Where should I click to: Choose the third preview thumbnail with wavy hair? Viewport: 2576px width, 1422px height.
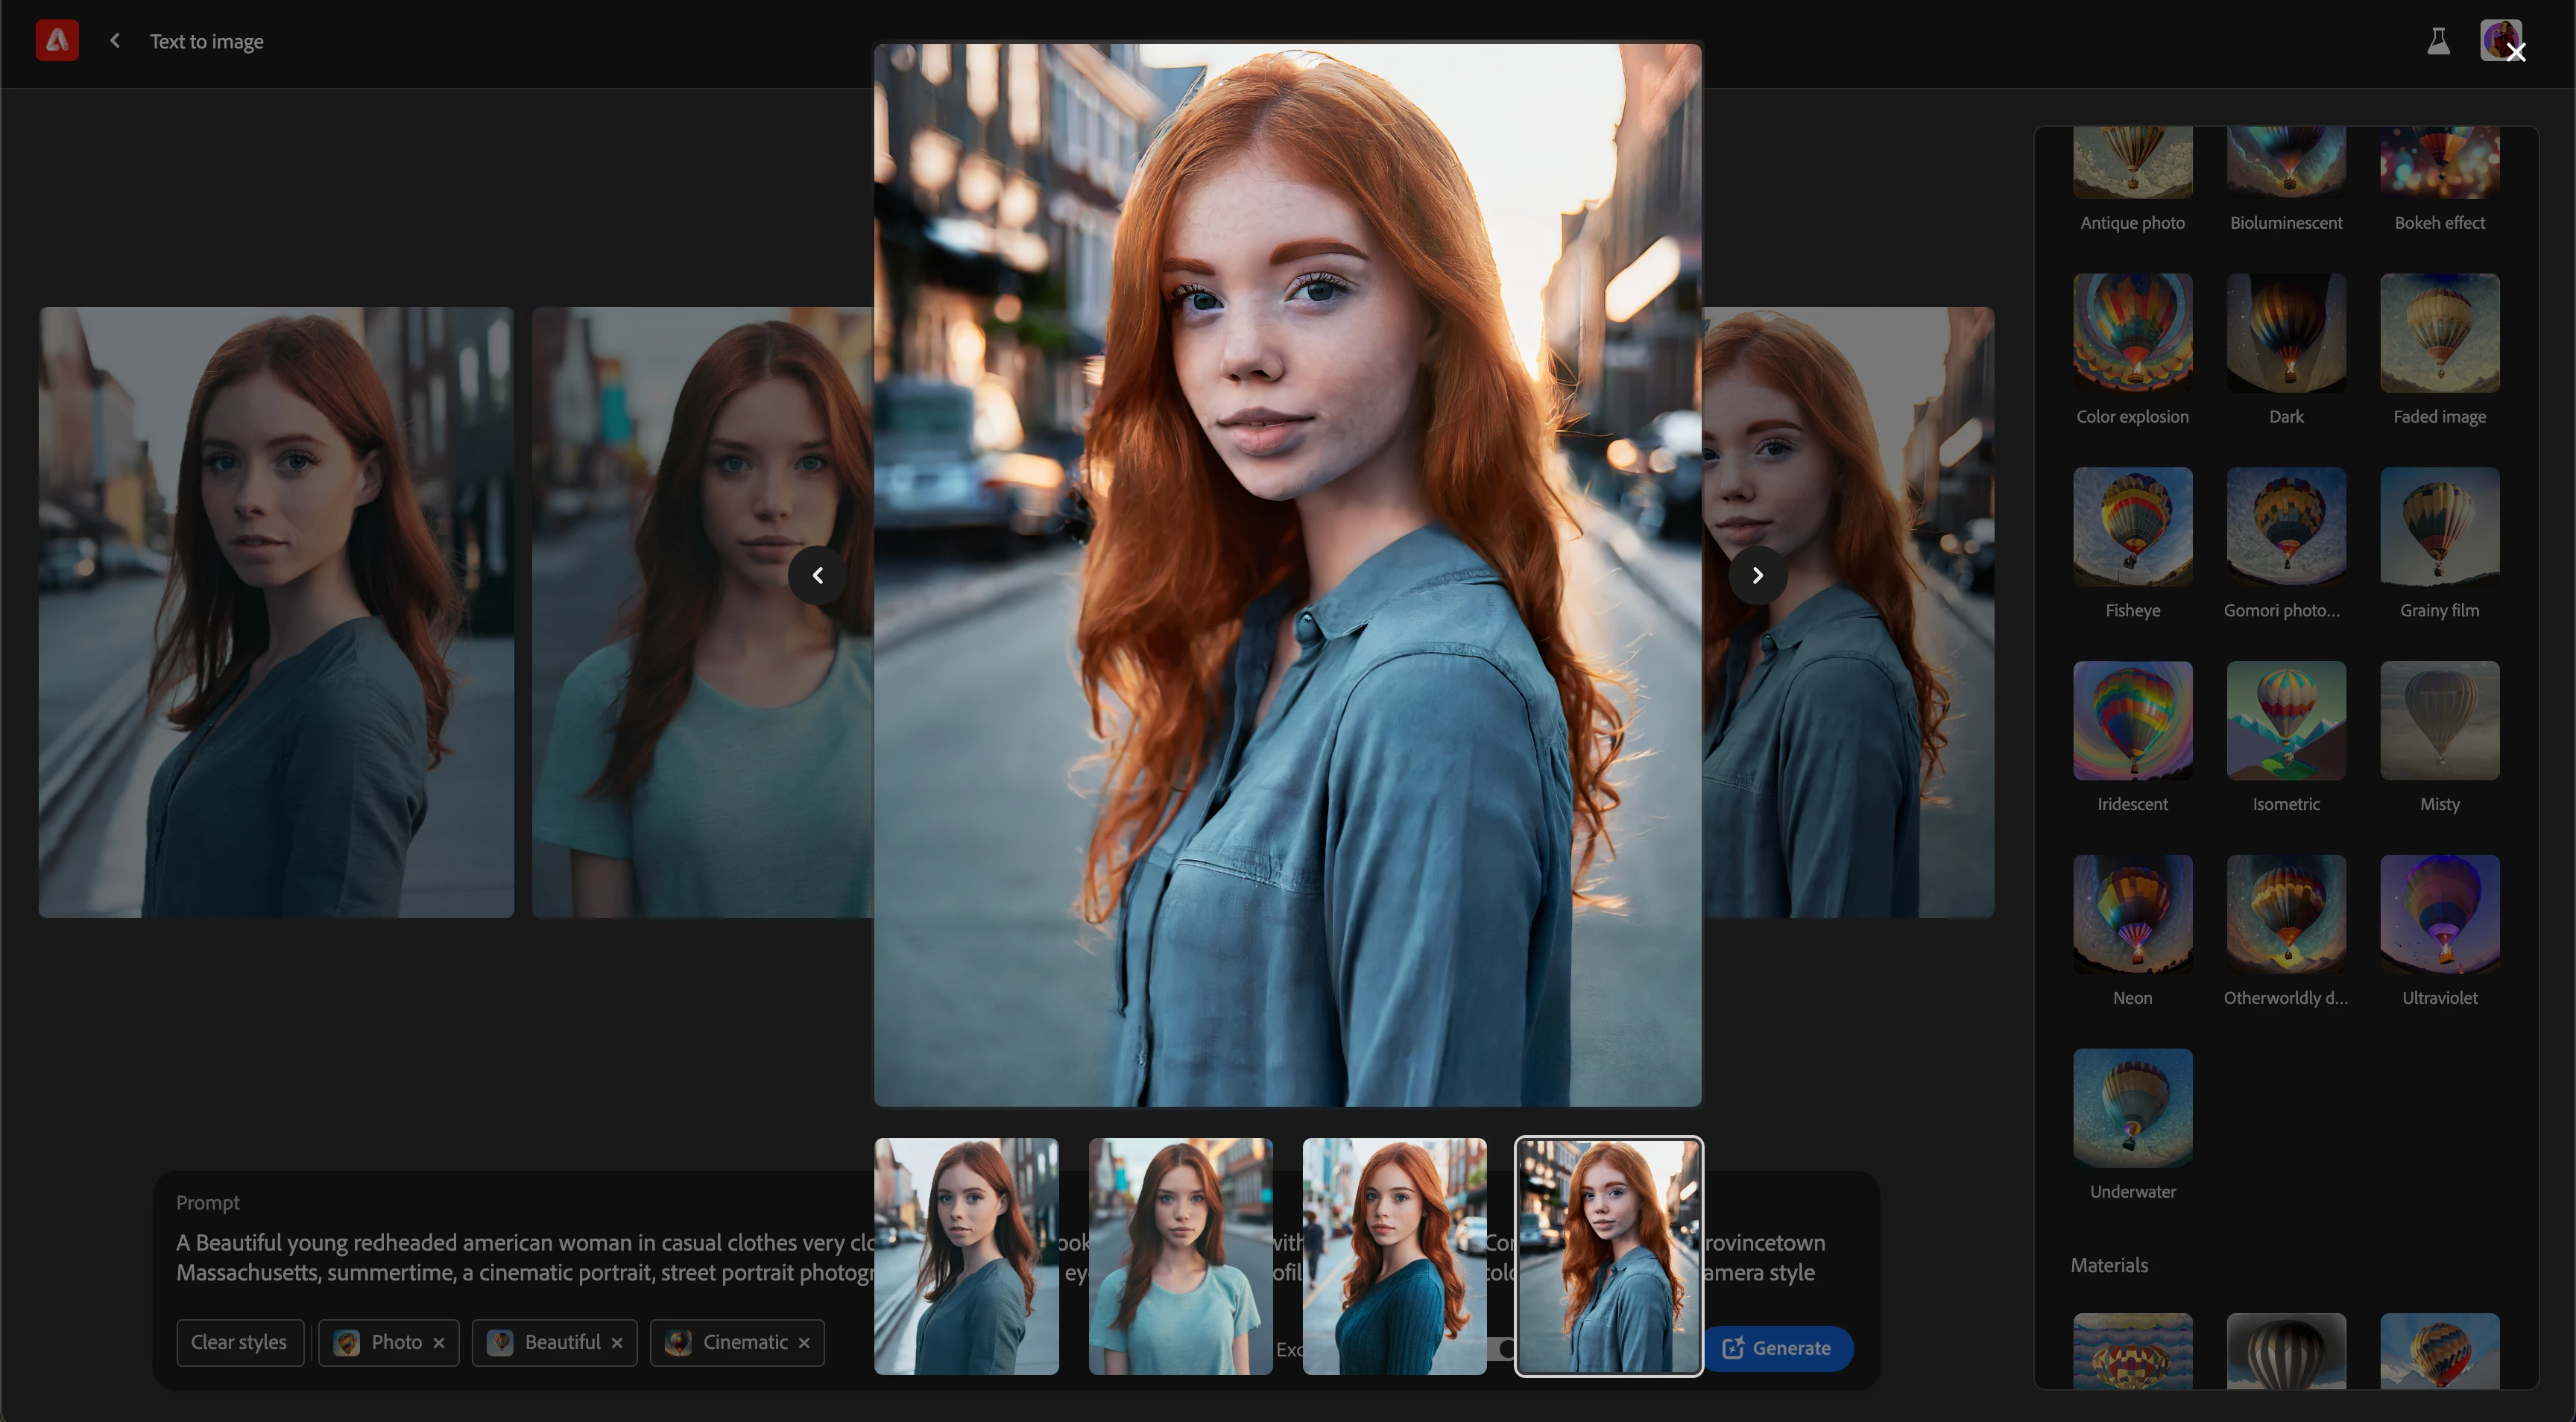(1394, 1256)
